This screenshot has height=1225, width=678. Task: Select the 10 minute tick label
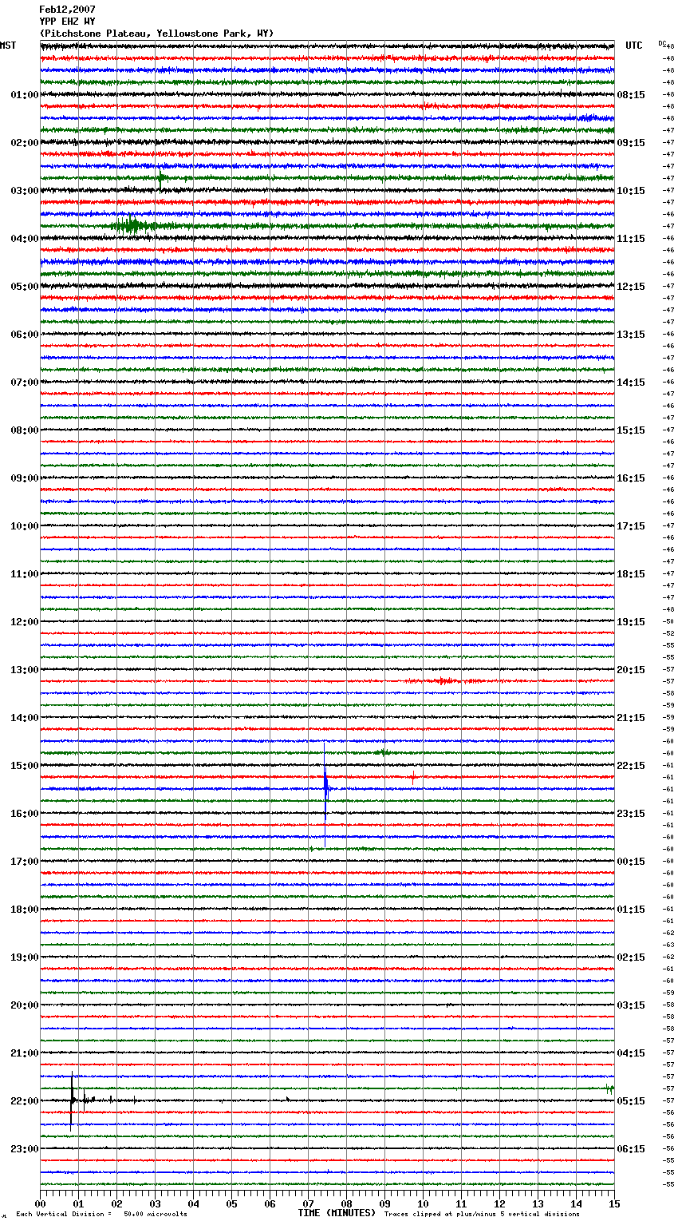click(423, 1203)
